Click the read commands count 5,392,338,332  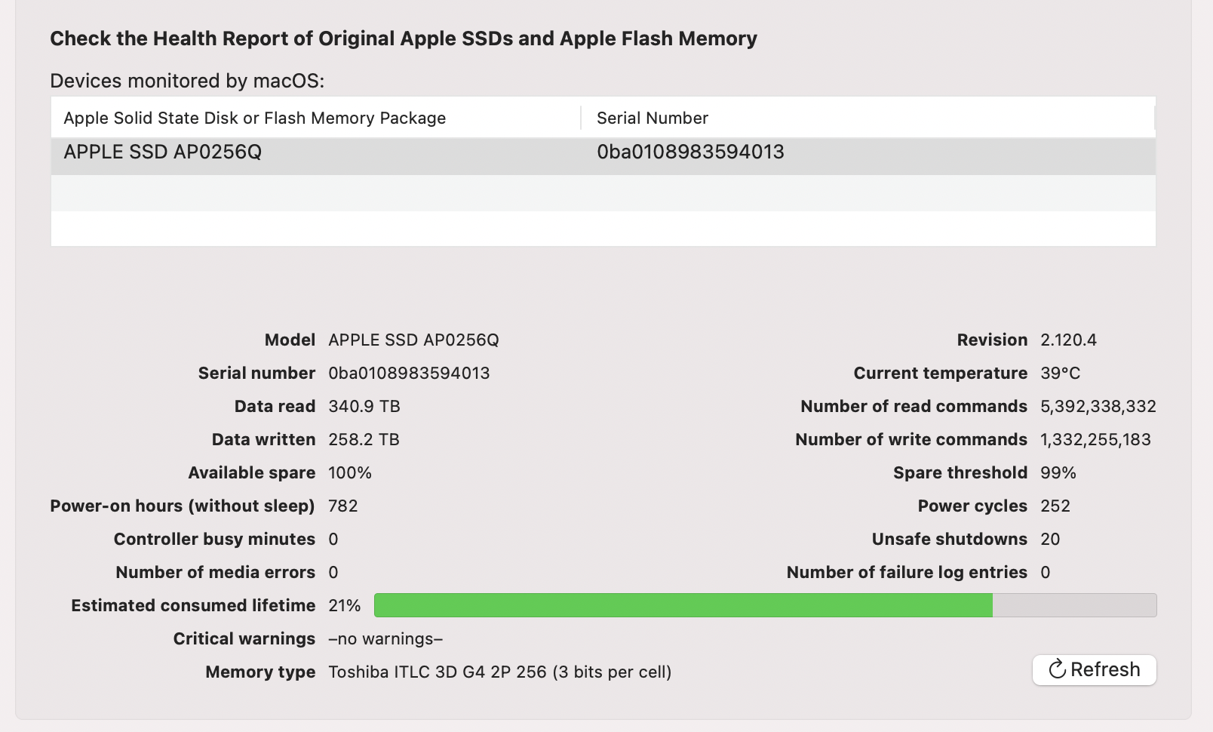pyautogui.click(x=1098, y=406)
